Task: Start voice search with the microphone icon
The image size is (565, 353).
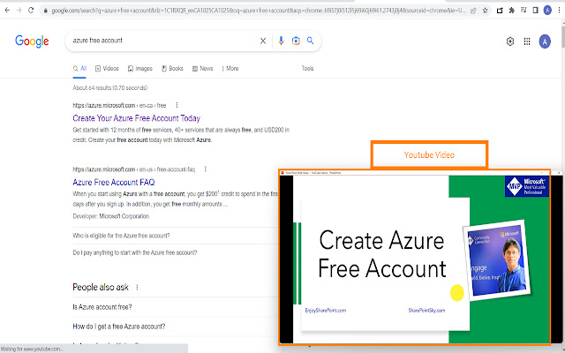Action: (281, 41)
